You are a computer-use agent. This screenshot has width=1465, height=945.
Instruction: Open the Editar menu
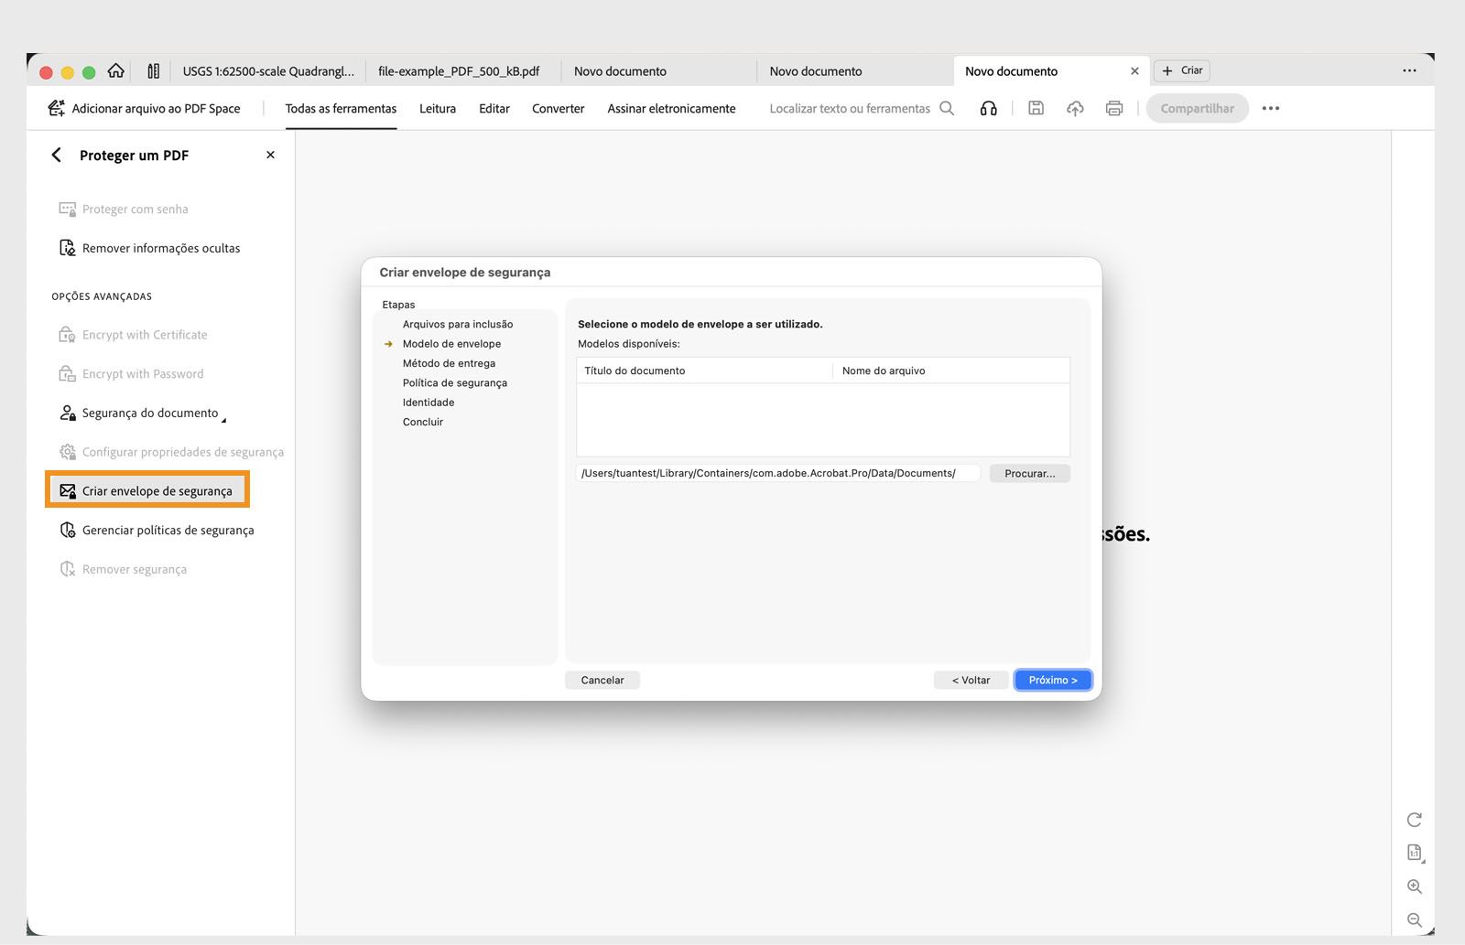494,108
